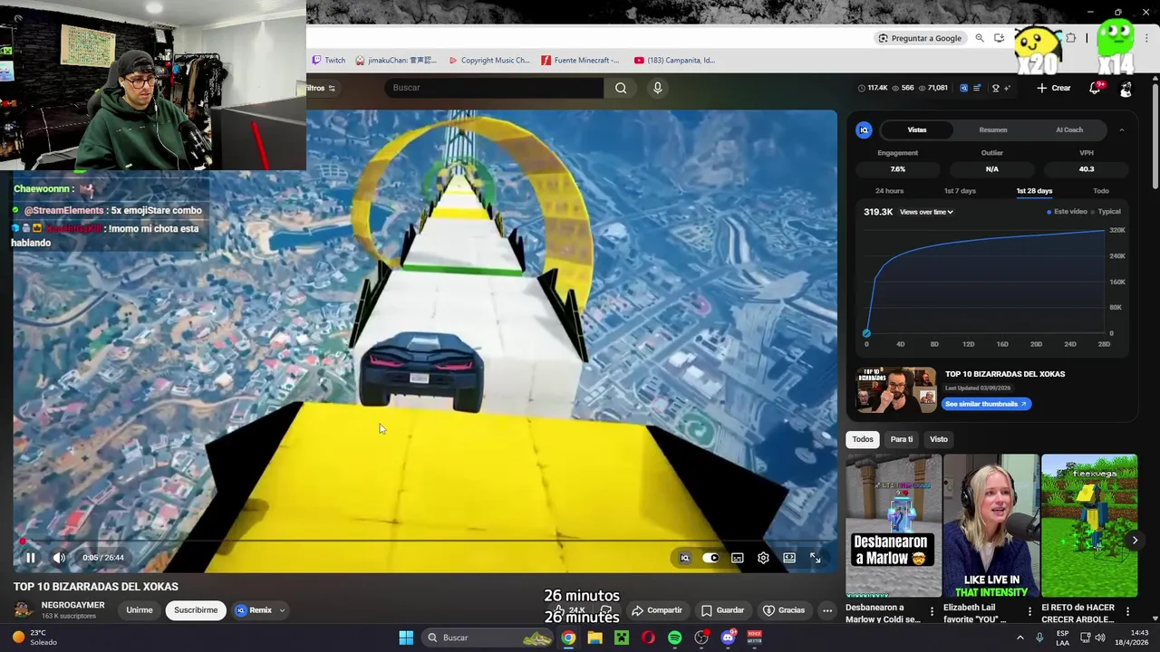Click the Guardar save button
The height and width of the screenshot is (652, 1160).
(x=722, y=610)
